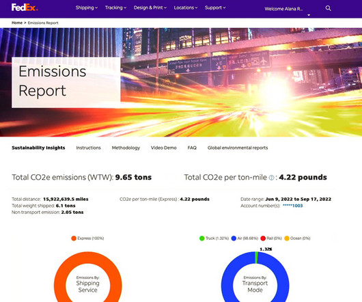362x302 pixels.
Task: Expand the Tracking menu
Action: (115, 8)
